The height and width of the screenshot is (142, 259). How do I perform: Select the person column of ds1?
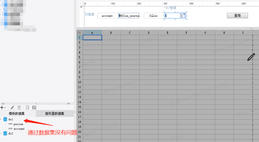18,124
